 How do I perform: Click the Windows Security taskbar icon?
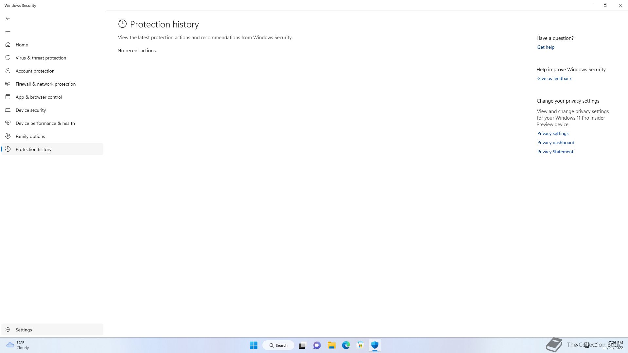[x=375, y=345]
